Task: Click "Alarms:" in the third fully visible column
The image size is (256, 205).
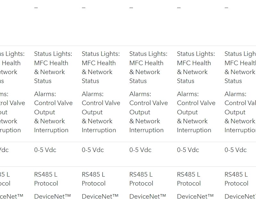Action: click(140, 94)
